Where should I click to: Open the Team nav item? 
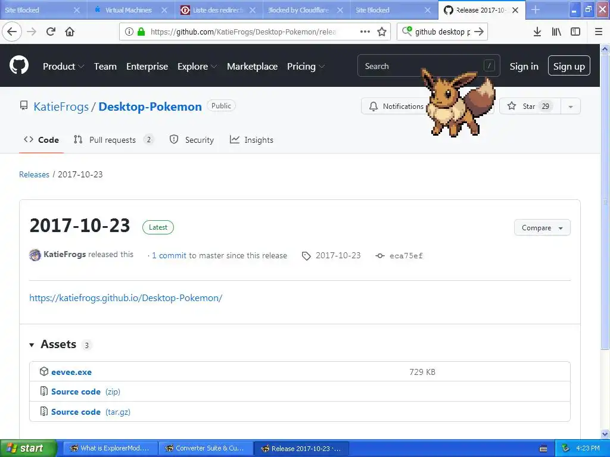tap(105, 67)
